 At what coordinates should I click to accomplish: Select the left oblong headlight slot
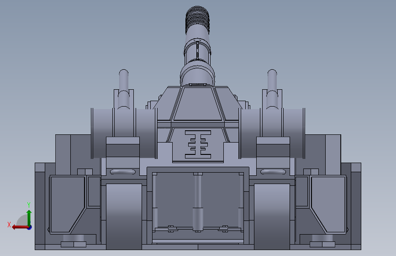click(123, 172)
